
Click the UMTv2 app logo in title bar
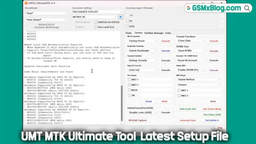tap(26, 3)
